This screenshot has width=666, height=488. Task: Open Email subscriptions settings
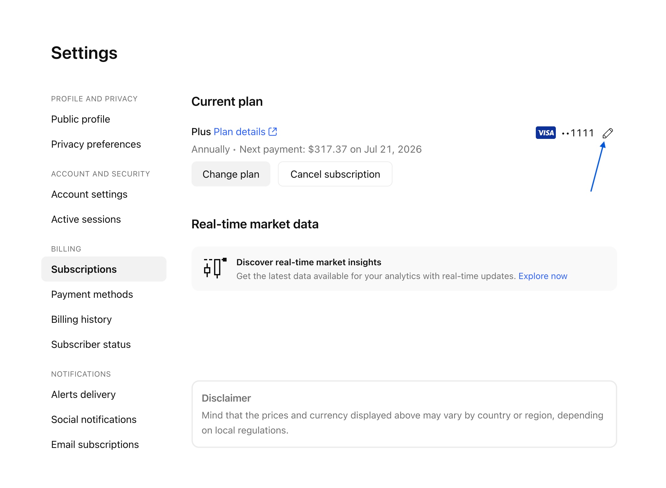(x=95, y=445)
